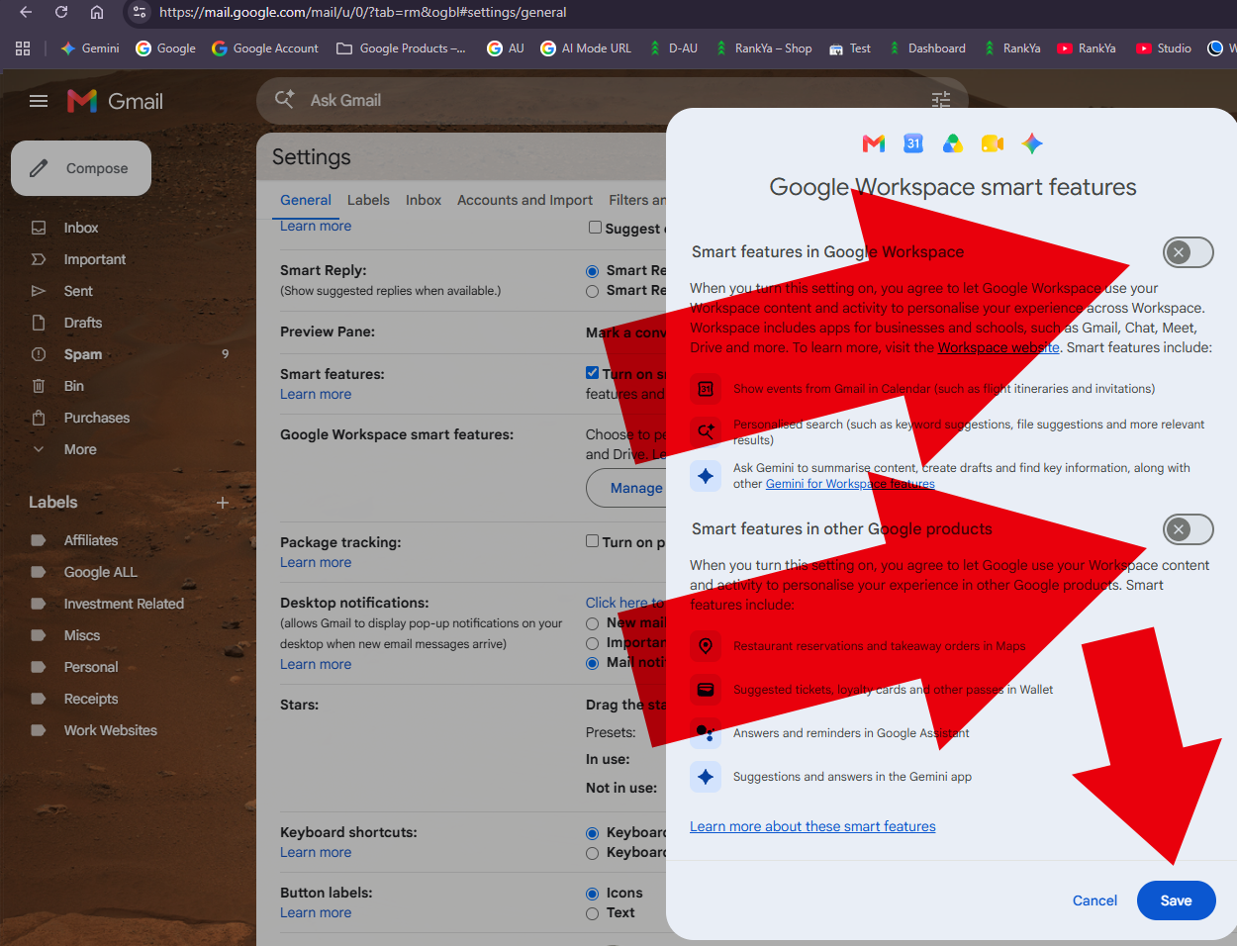Toggle the Gmail main menu hamburger
Viewport: 1237px width, 946px height.
(39, 101)
